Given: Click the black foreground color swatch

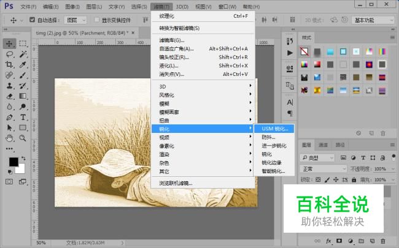Looking at the screenshot, I should pos(14,161).
